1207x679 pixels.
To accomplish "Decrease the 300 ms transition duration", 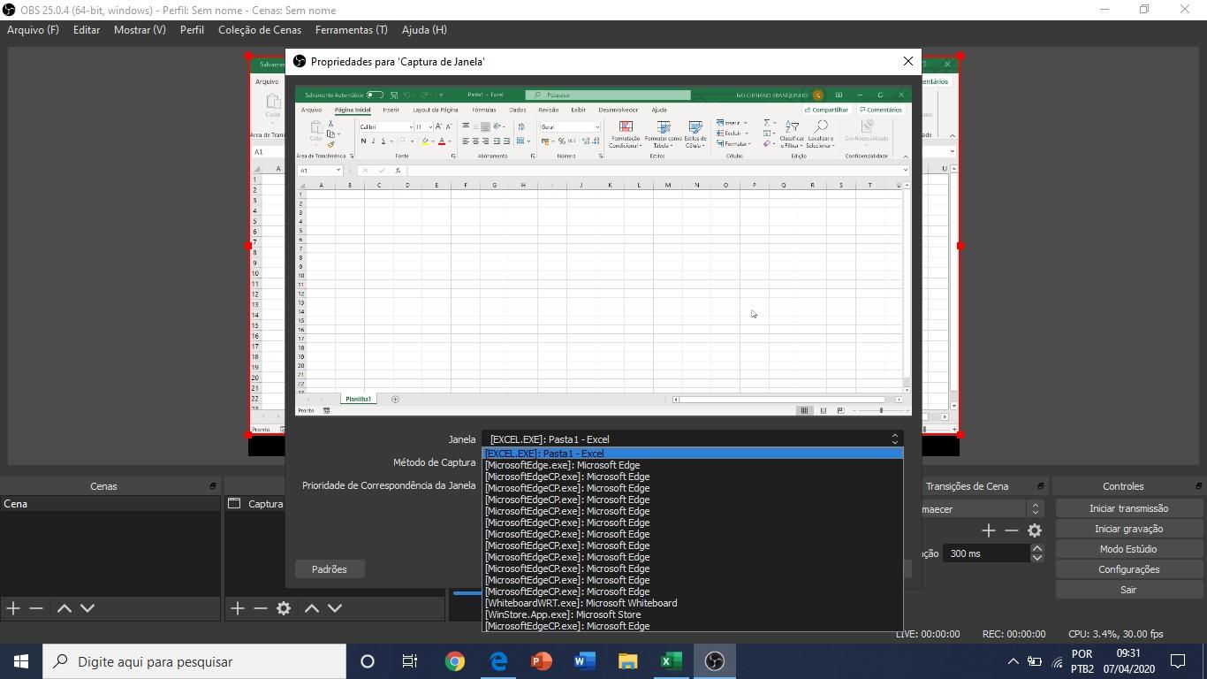I will point(1037,558).
